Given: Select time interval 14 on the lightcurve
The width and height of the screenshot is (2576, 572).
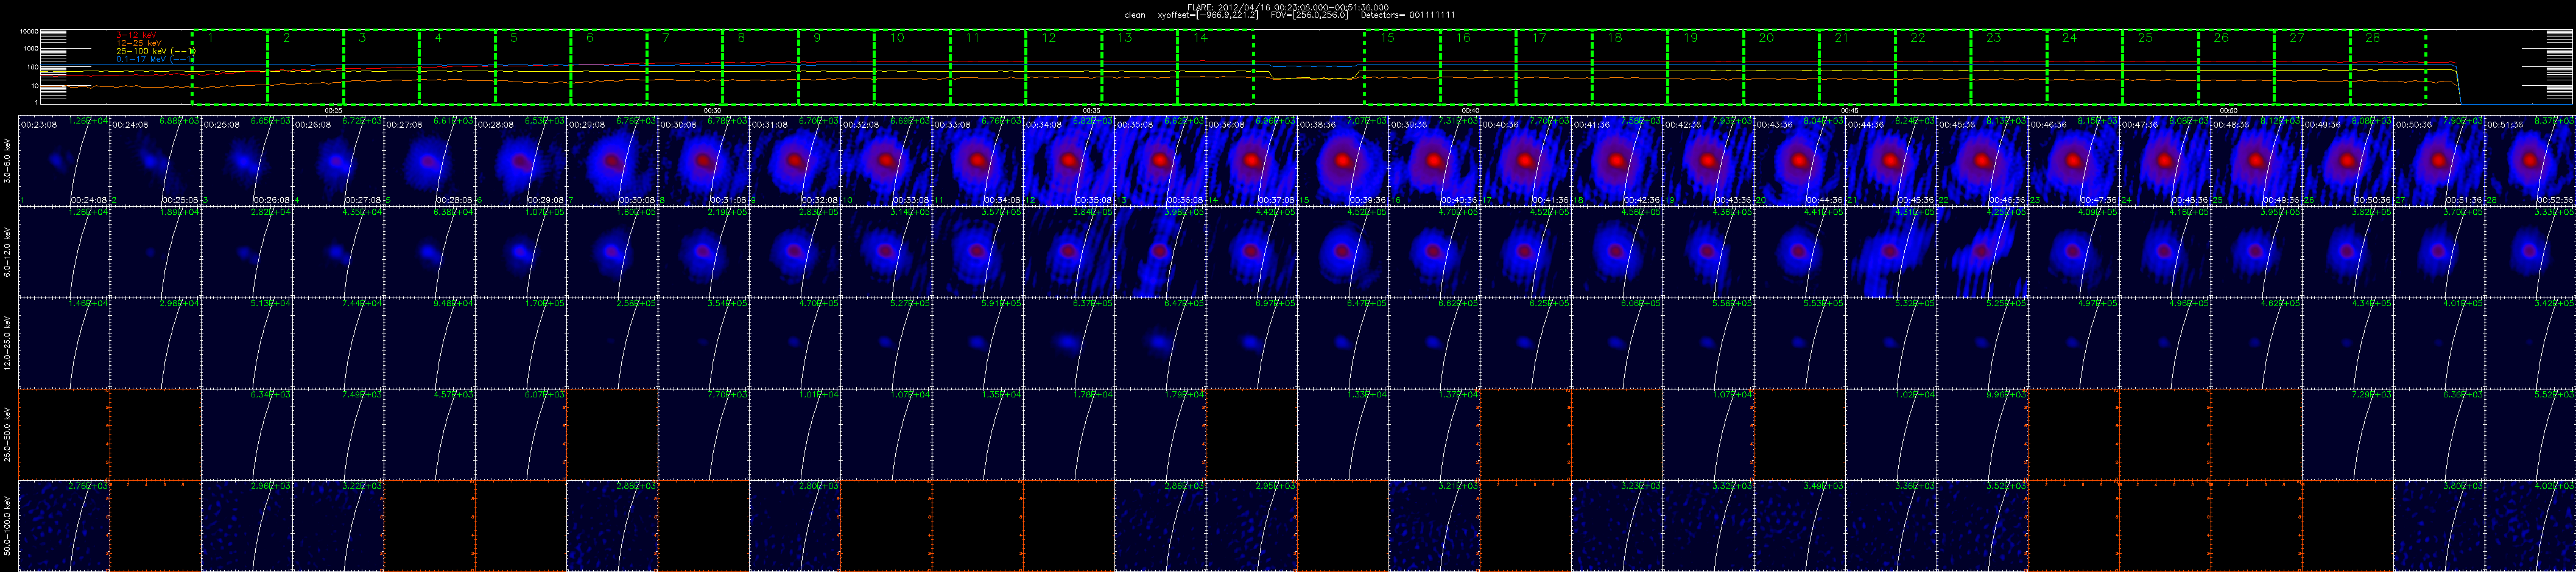Looking at the screenshot, I should (x=1215, y=66).
